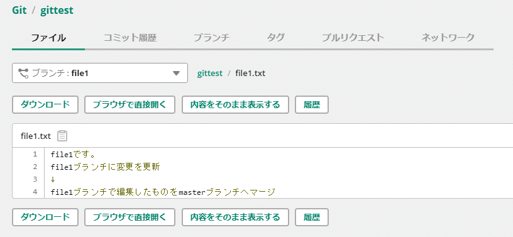Screen dimensions: 513x237
Task: Copy file1.txt contents via clipboard icon
Action: click(62, 136)
